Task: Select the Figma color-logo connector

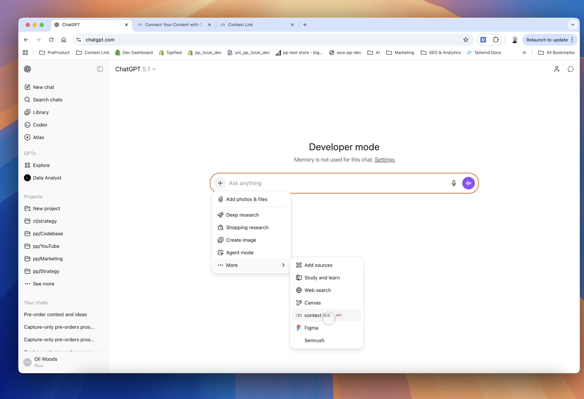Action: [x=298, y=328]
